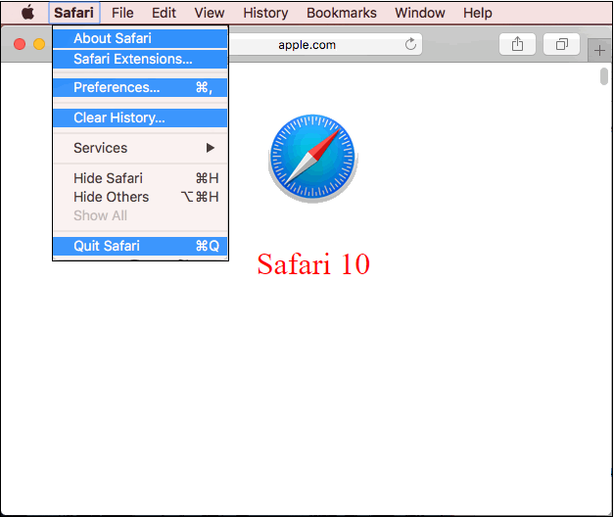
Task: Reload the page with refresh arrow
Action: tap(410, 44)
